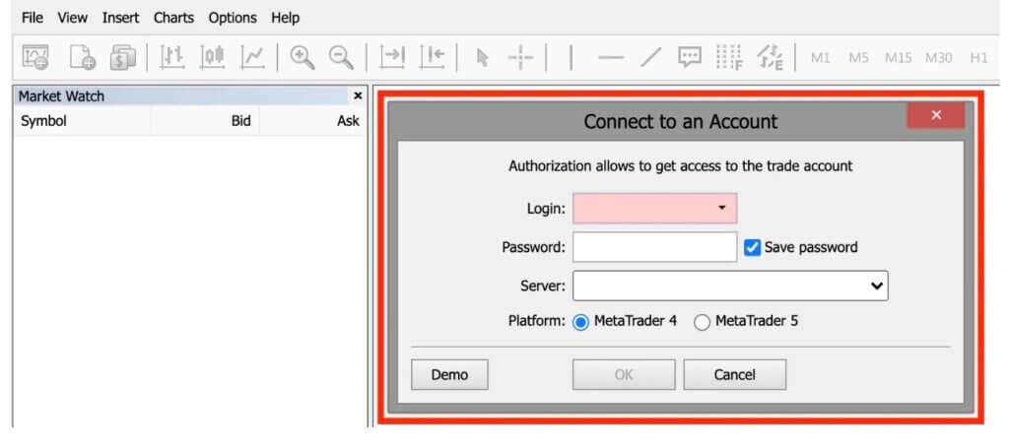This screenshot has height=446, width=1009.
Task: Click the zoom in magnifier icon
Action: pyautogui.click(x=302, y=58)
